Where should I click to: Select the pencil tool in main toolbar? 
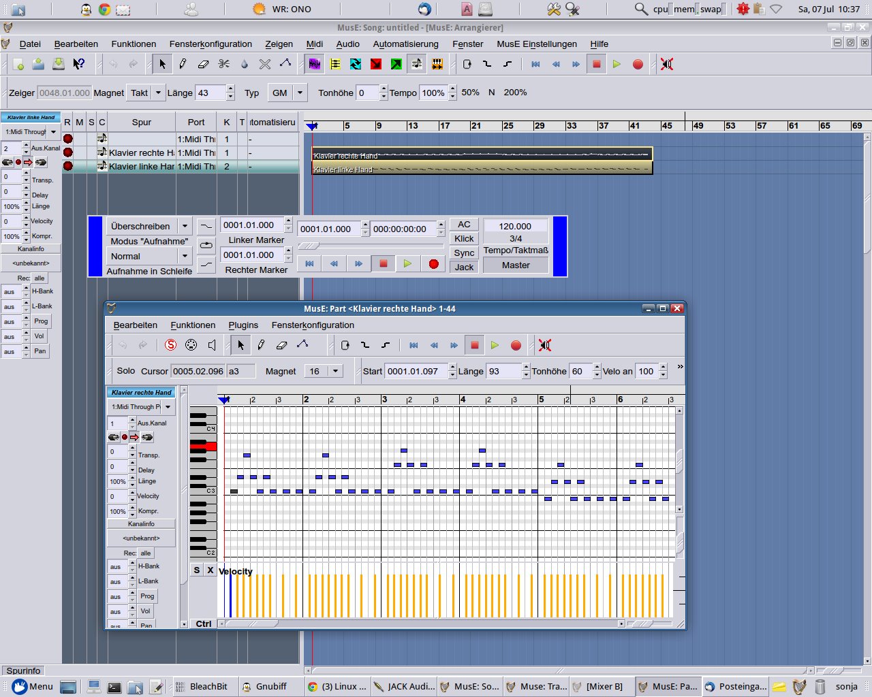(x=183, y=64)
